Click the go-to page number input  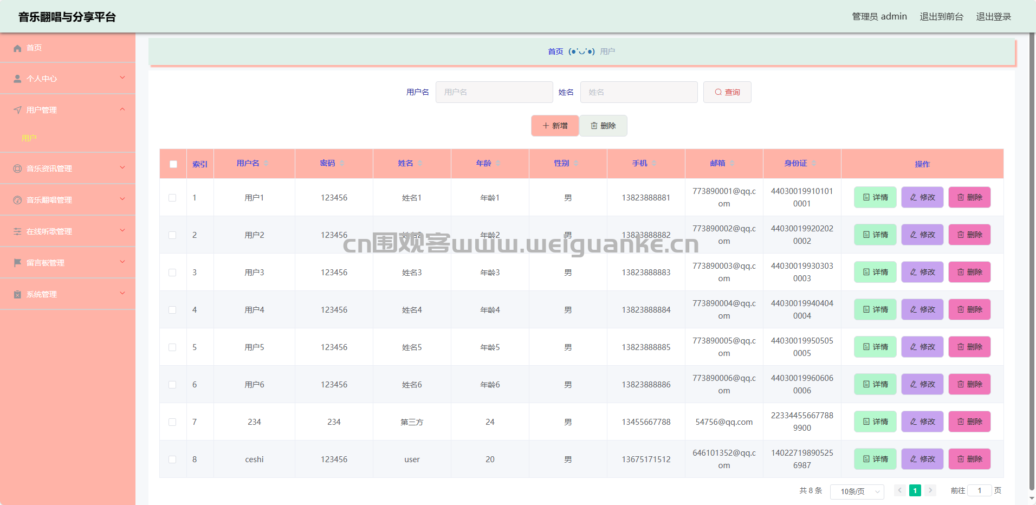[x=980, y=490]
